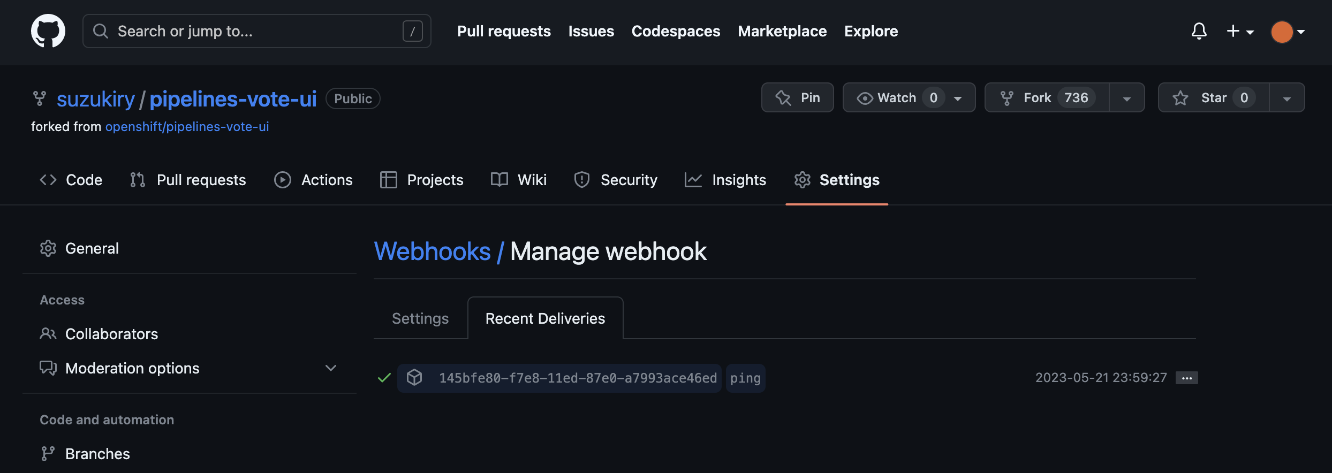This screenshot has width=1332, height=473.
Task: Open the GitHub home logo
Action: point(48,31)
